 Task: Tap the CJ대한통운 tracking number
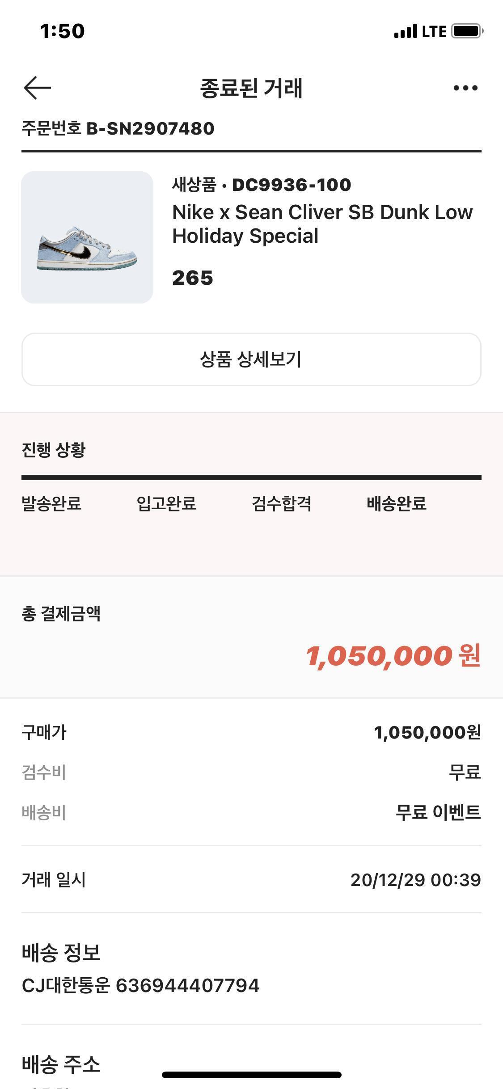click(x=187, y=985)
